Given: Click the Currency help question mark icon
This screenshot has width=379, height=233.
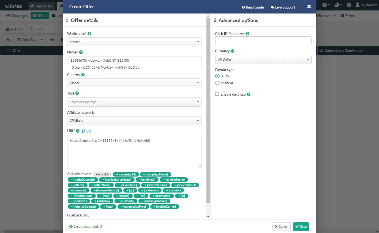Looking at the screenshot, I should tap(233, 51).
